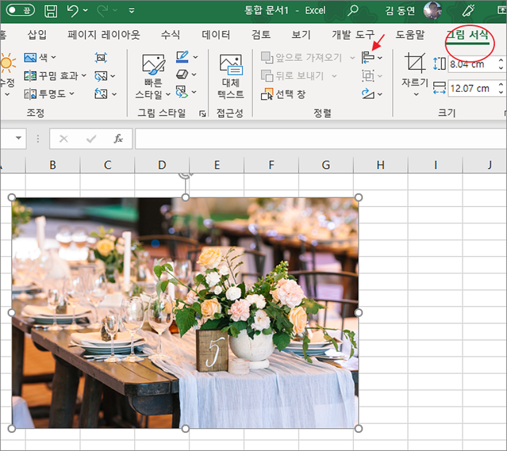
Task: Undo the last action
Action: 73,10
